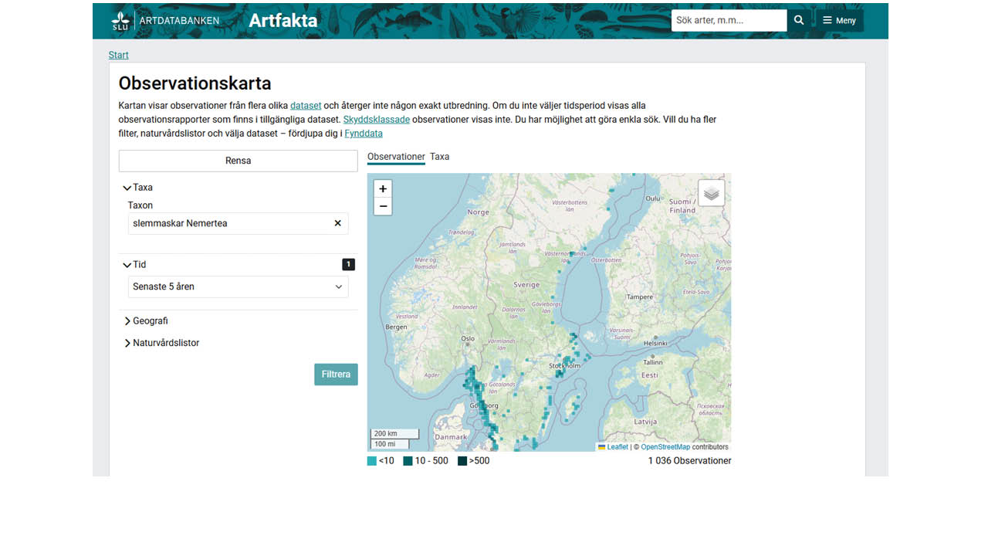Select the Observationer tab
988x556 pixels.
coord(396,157)
